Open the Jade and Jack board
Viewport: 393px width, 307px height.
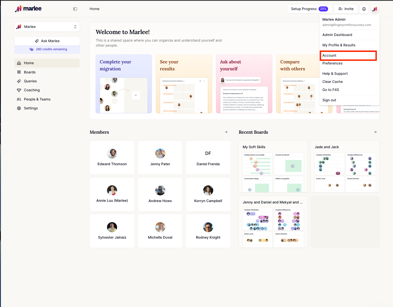click(x=345, y=167)
